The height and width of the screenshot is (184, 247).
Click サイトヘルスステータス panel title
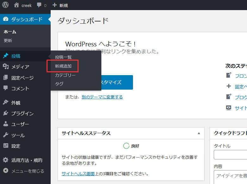tap(86, 133)
